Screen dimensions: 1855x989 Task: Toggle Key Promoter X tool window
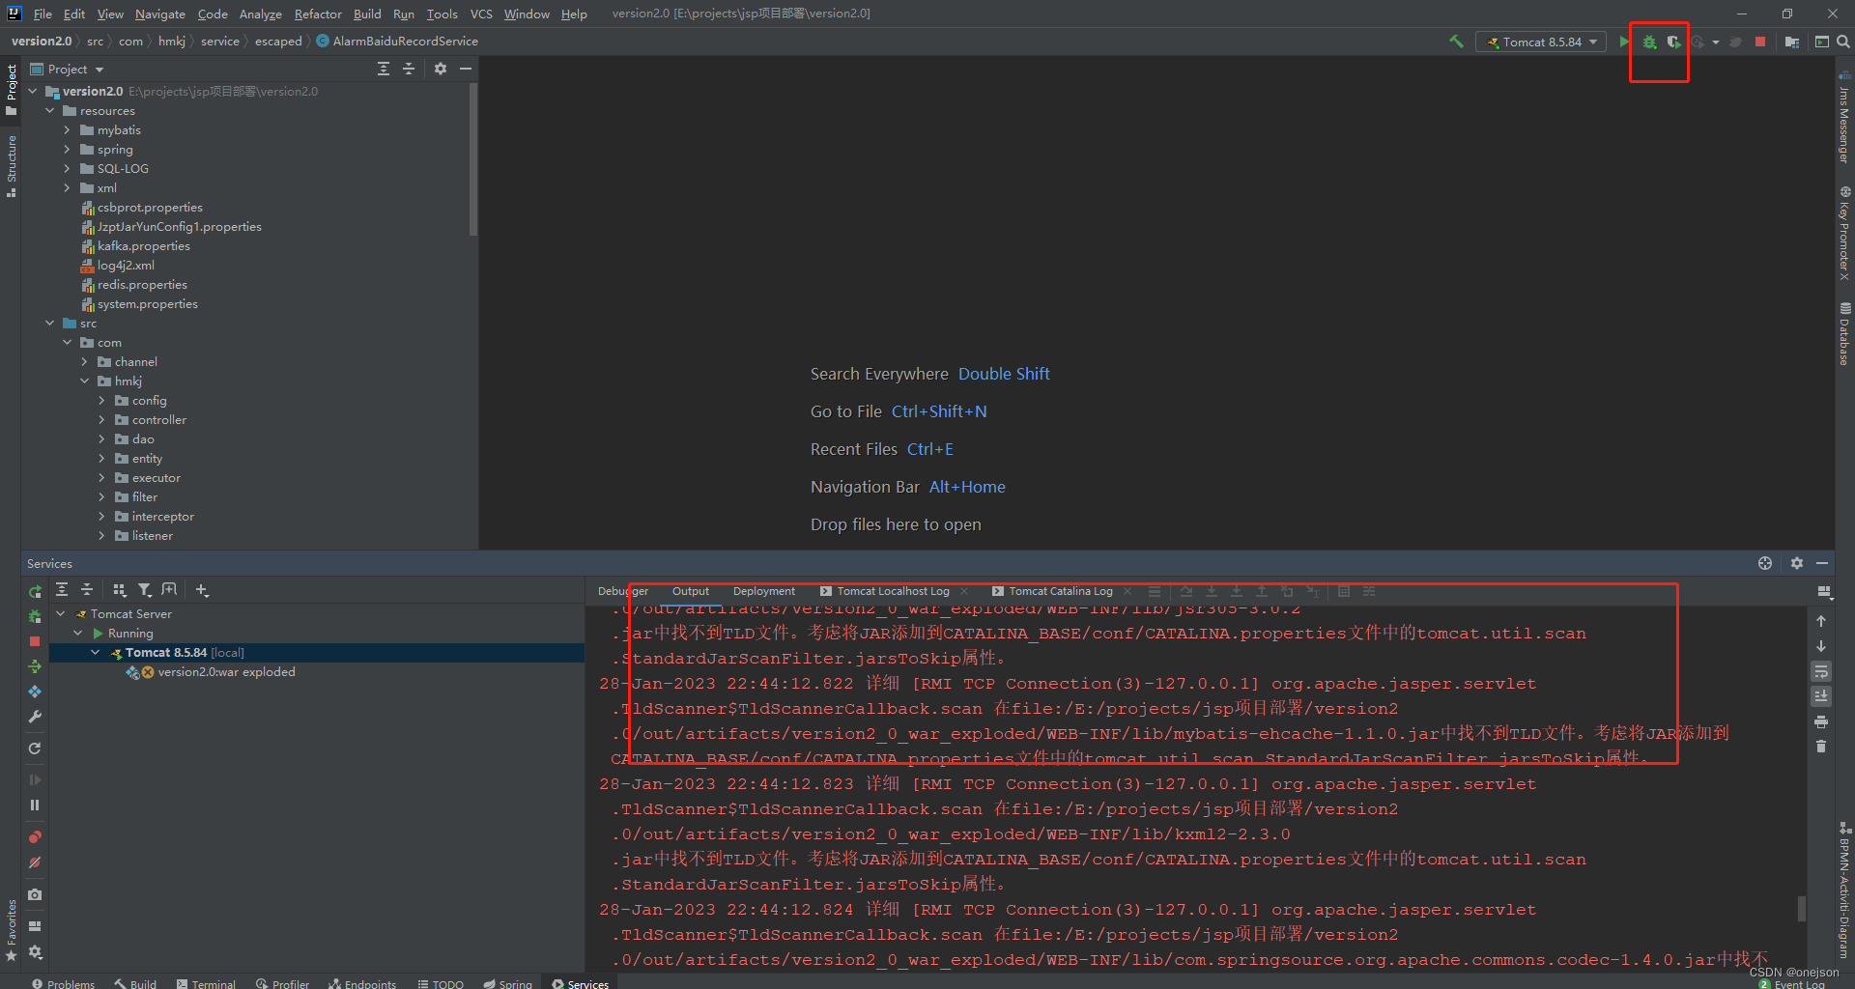pyautogui.click(x=1844, y=233)
